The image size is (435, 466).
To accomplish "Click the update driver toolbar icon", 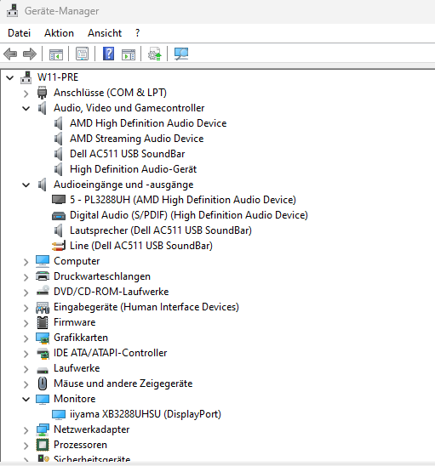I will point(155,54).
